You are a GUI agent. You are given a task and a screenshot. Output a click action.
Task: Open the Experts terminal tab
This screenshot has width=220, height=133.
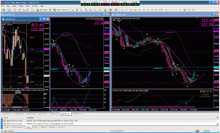52,127
